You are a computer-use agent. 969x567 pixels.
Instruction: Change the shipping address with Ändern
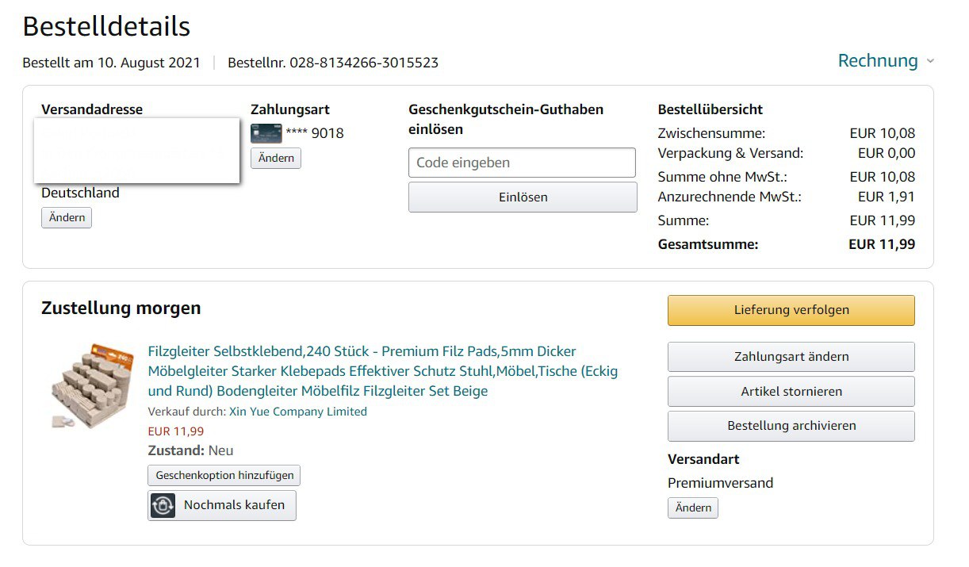(x=67, y=217)
